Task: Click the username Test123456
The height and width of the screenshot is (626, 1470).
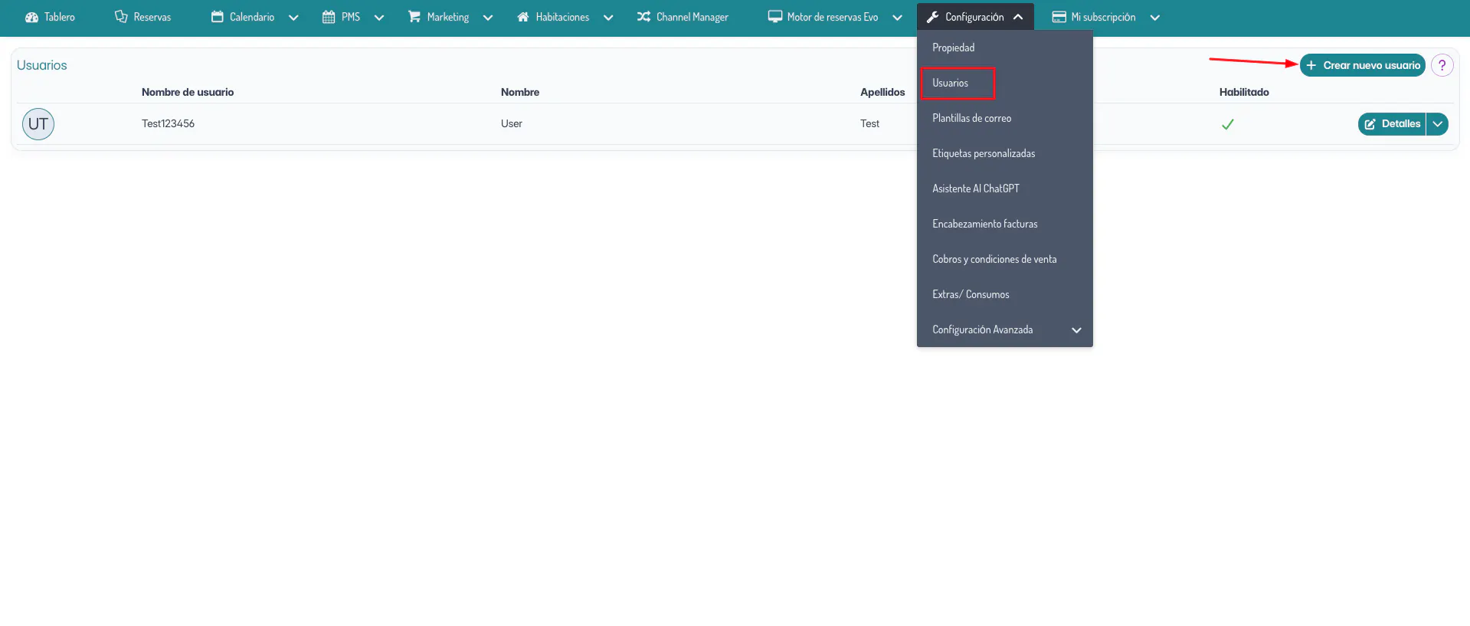Action: pyautogui.click(x=168, y=123)
